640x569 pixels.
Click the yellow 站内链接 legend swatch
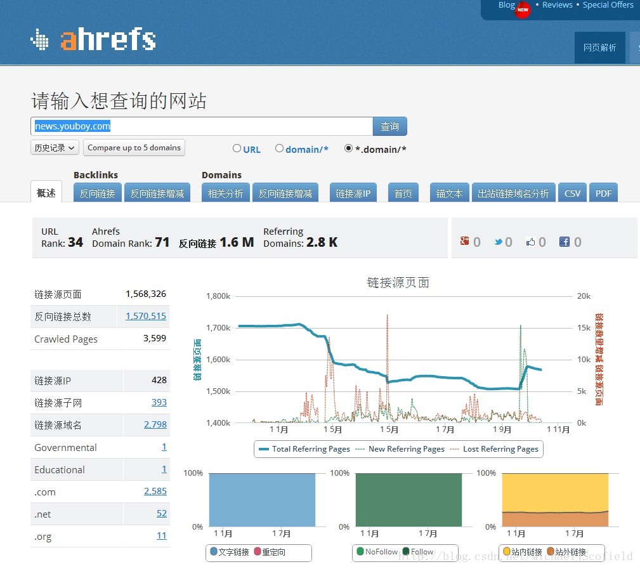[x=507, y=551]
